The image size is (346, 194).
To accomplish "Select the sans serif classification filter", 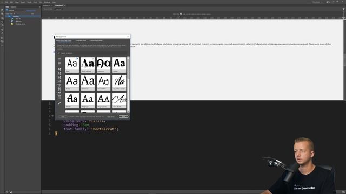I will [59, 70].
